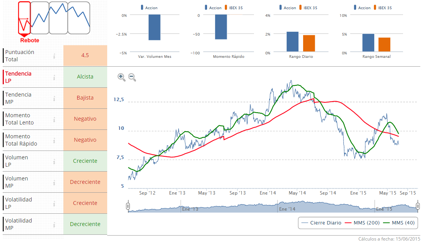Image resolution: width=423 pixels, height=244 pixels.
Task: Toggle Accion legend in Rango Semanal chart
Action: tap(363, 8)
